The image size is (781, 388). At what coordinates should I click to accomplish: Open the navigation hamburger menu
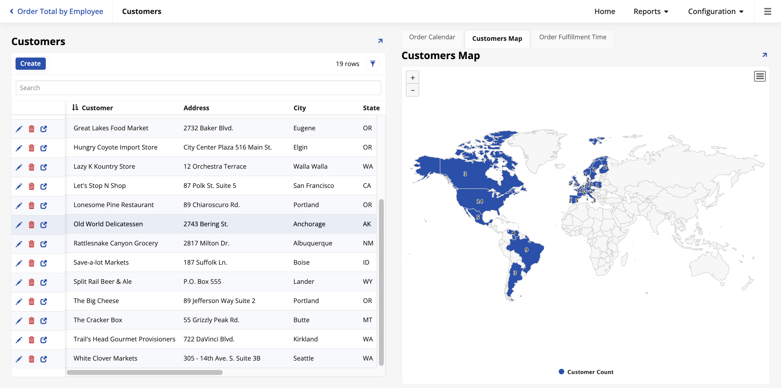click(x=768, y=11)
